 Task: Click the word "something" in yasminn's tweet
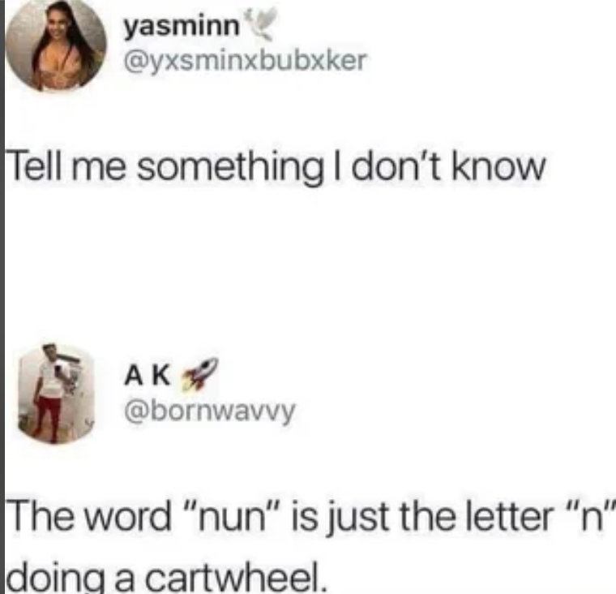click(x=234, y=168)
